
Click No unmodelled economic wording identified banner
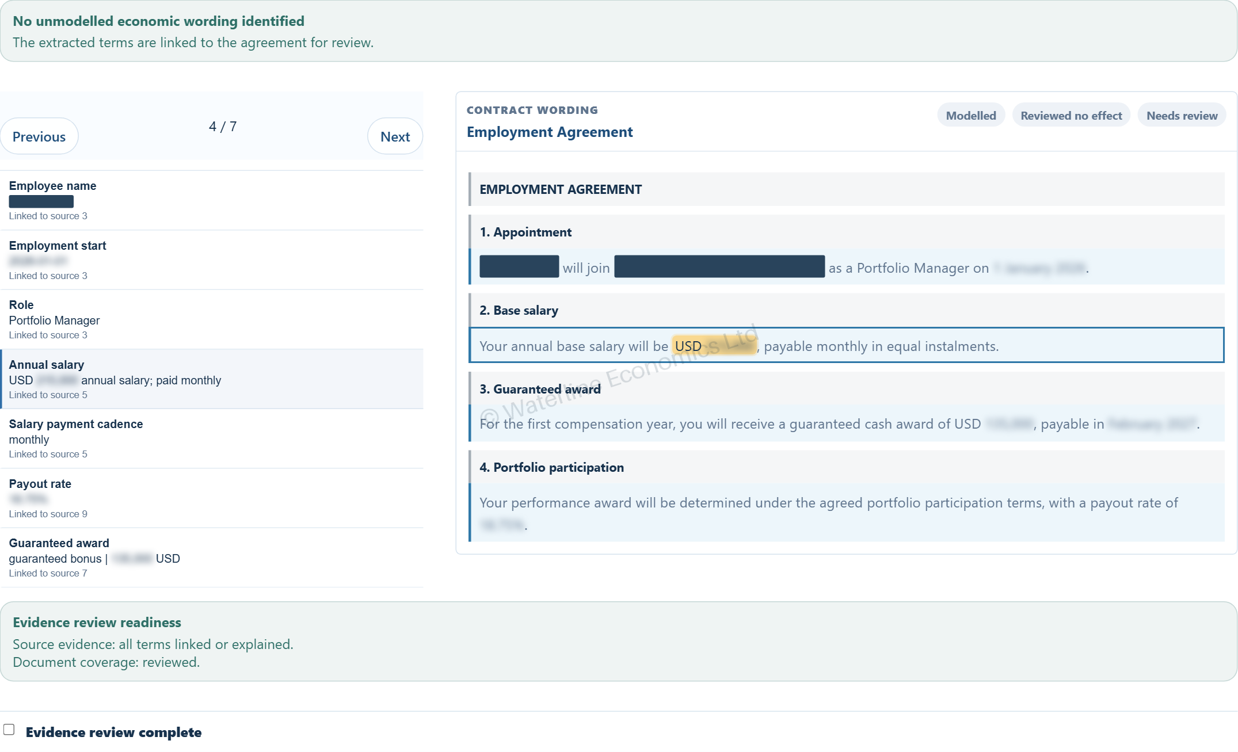[619, 31]
